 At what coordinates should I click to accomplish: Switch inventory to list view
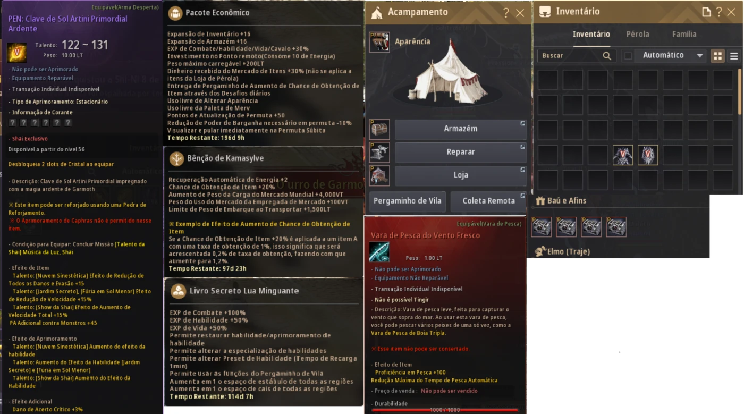click(x=734, y=56)
